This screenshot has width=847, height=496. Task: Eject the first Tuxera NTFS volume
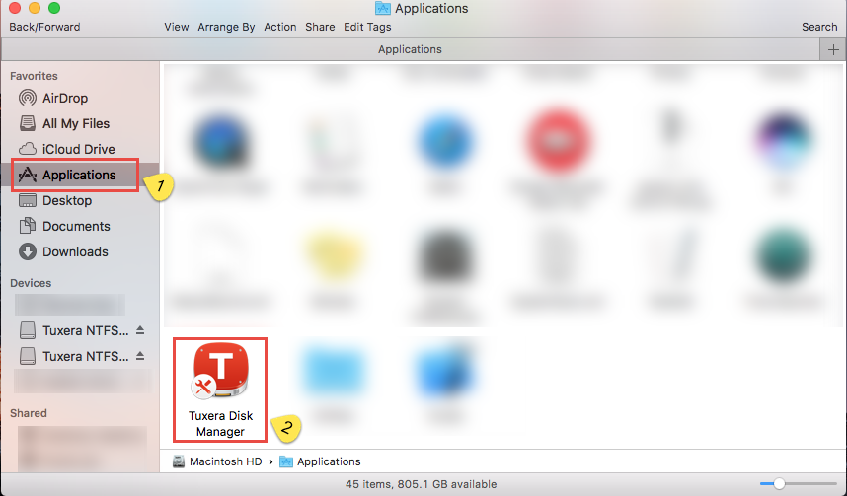(x=140, y=329)
